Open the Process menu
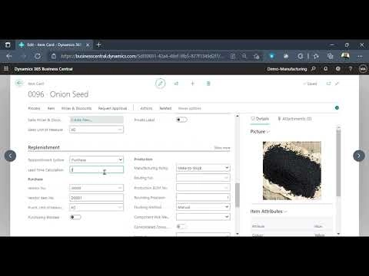 click(34, 108)
